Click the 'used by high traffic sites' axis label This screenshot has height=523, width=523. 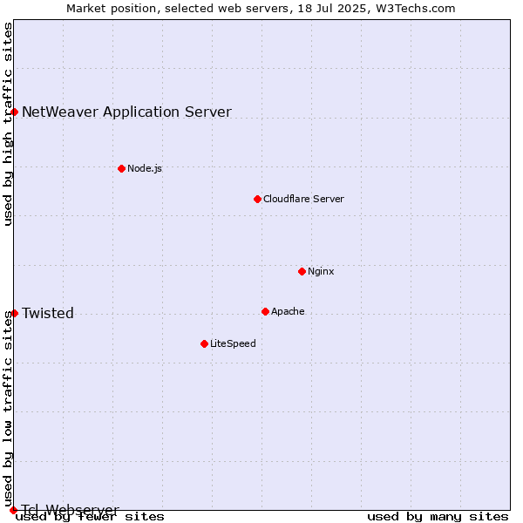click(x=8, y=124)
